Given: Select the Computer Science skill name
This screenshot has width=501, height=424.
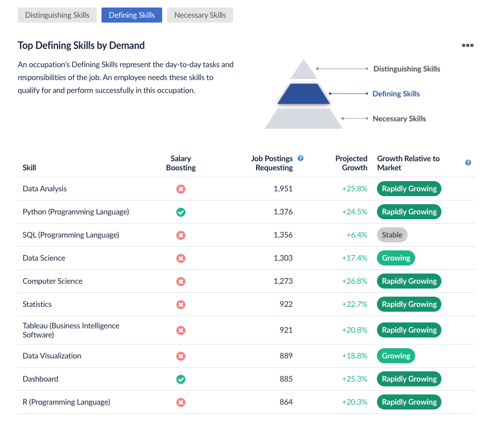Looking at the screenshot, I should (53, 281).
